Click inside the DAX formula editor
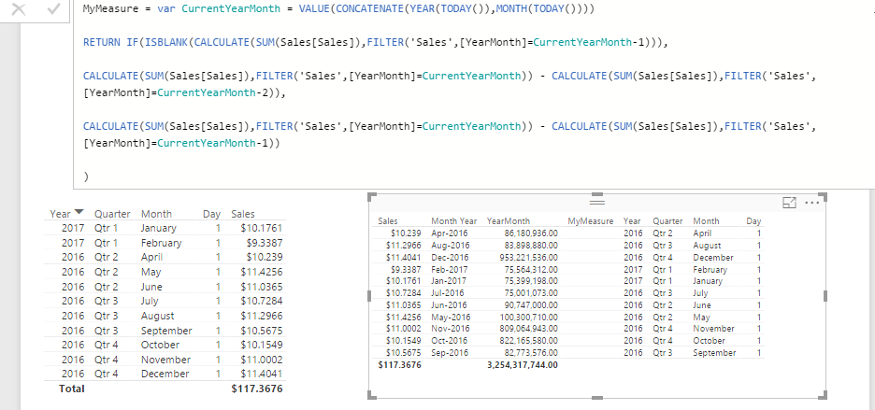Viewport: 875px width, 410px height. [474, 93]
